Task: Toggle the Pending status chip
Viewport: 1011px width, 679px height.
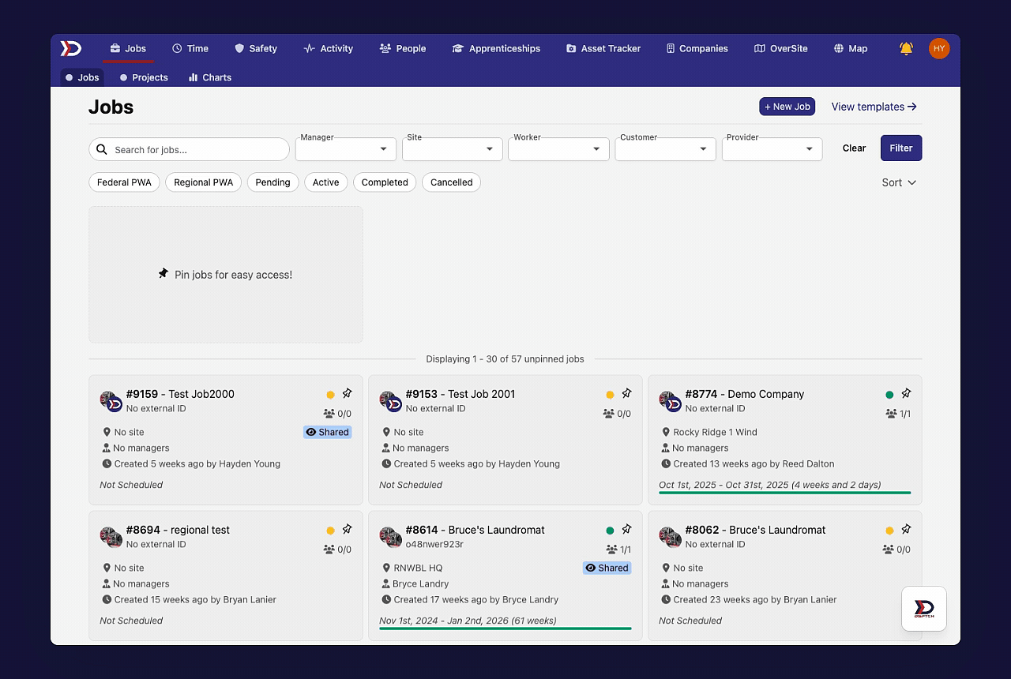Action: pos(272,182)
